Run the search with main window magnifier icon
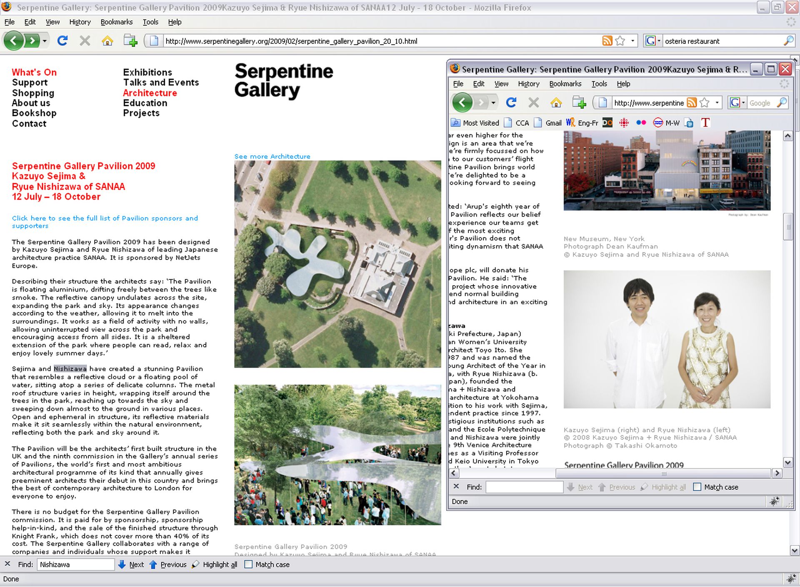800x587 pixels. (x=788, y=41)
